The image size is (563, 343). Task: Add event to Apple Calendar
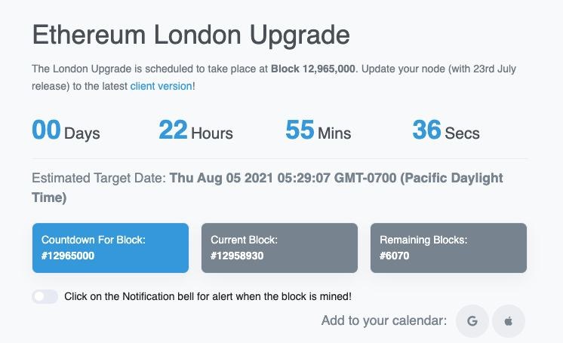(x=509, y=321)
